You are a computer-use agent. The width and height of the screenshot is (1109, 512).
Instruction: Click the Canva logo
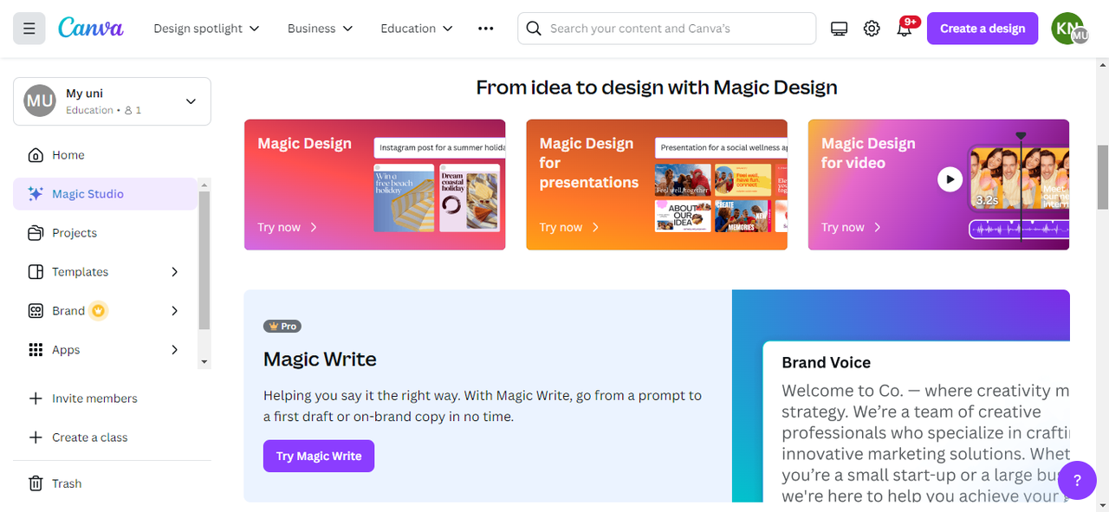pos(91,28)
